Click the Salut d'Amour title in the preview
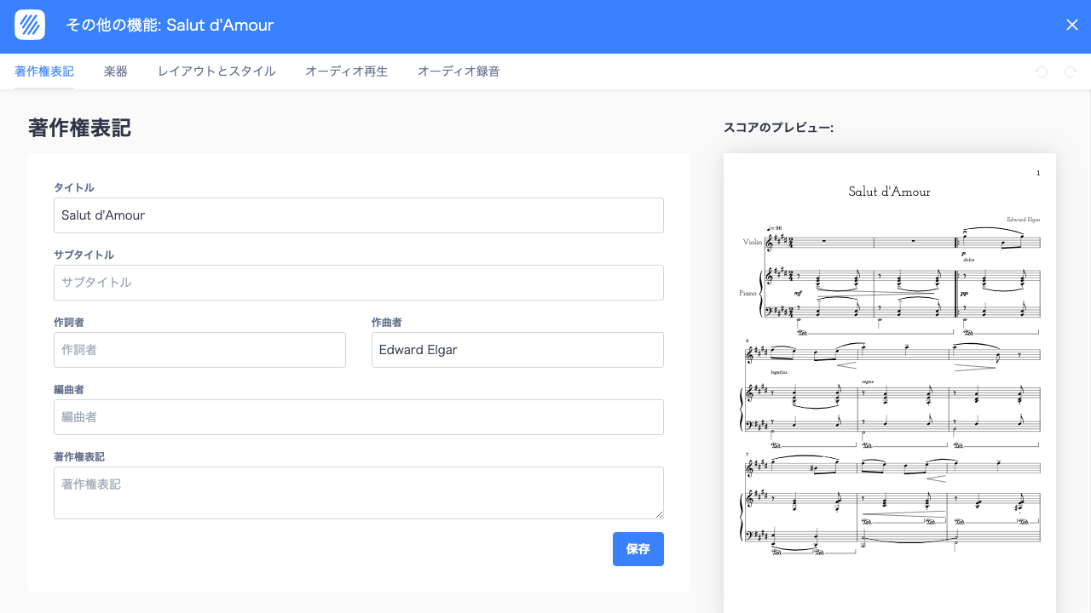The height and width of the screenshot is (613, 1091). 890,192
